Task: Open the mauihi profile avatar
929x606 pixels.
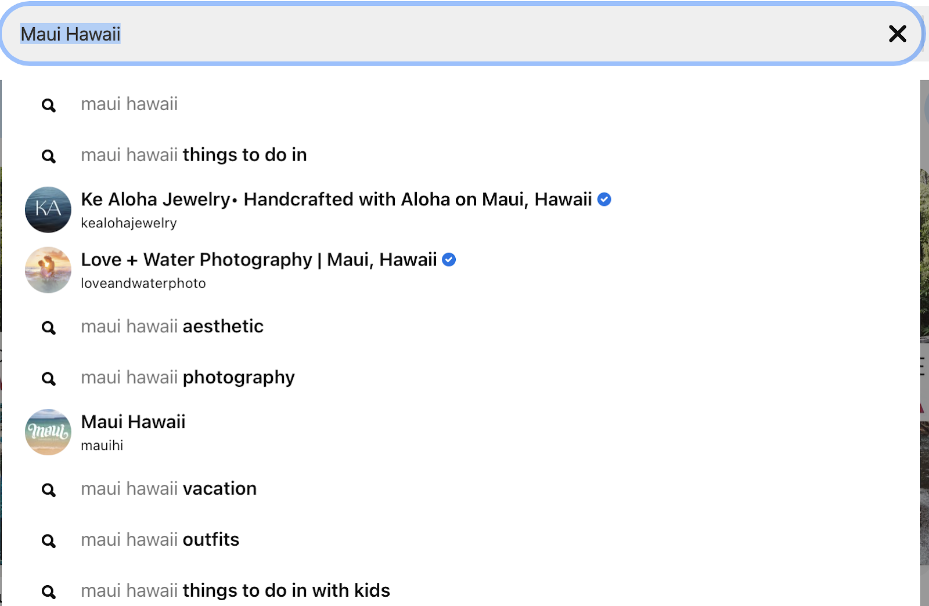Action: tap(48, 432)
